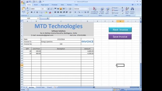Select the Invoice To name cell

(61, 41)
